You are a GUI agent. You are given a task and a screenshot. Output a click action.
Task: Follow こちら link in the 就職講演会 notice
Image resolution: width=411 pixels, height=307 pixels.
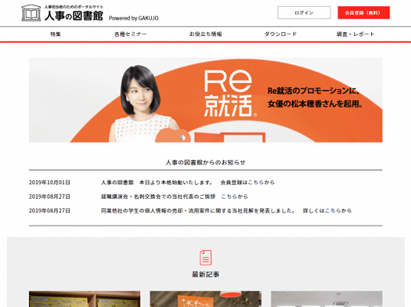point(229,196)
